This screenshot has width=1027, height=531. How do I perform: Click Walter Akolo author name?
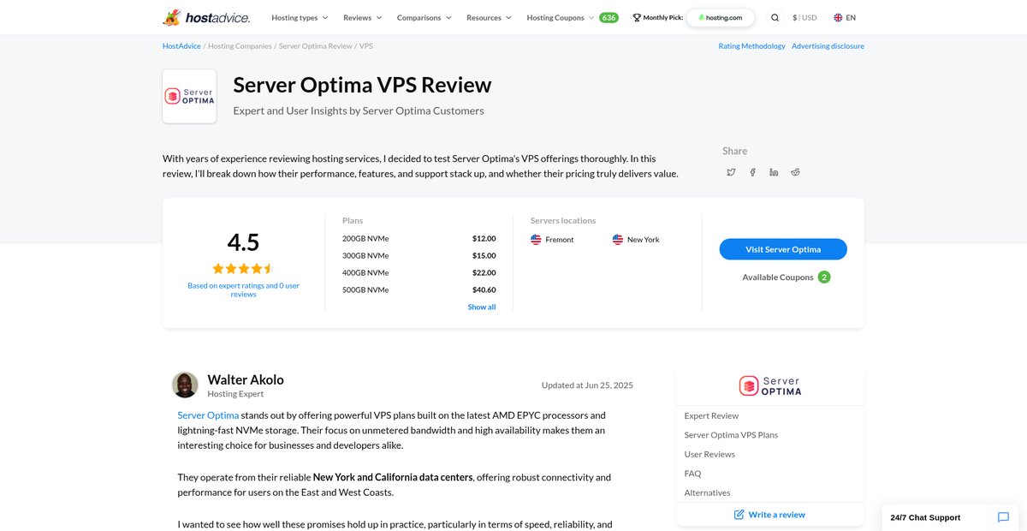(x=246, y=379)
